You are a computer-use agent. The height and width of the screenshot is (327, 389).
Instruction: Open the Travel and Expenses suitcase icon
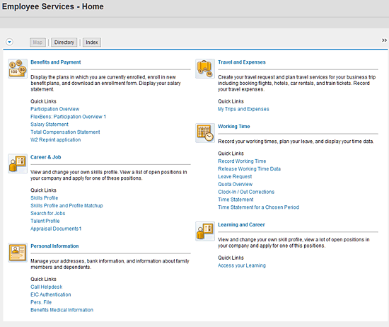(205, 69)
